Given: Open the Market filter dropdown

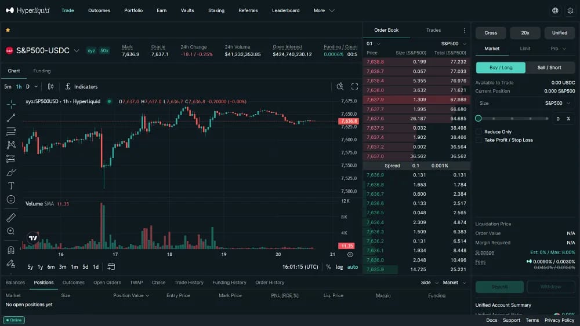Looking at the screenshot, I should click(x=454, y=283).
